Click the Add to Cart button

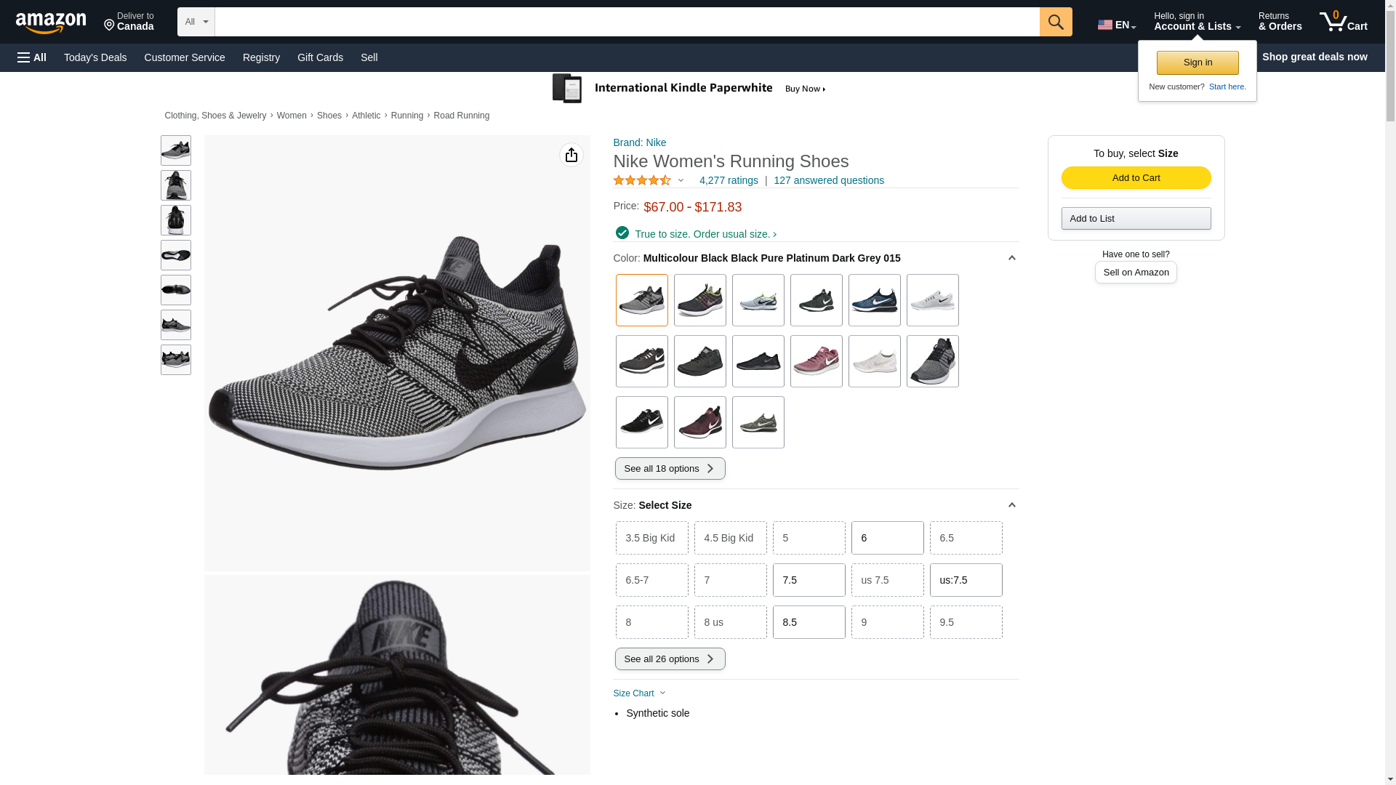(1136, 178)
